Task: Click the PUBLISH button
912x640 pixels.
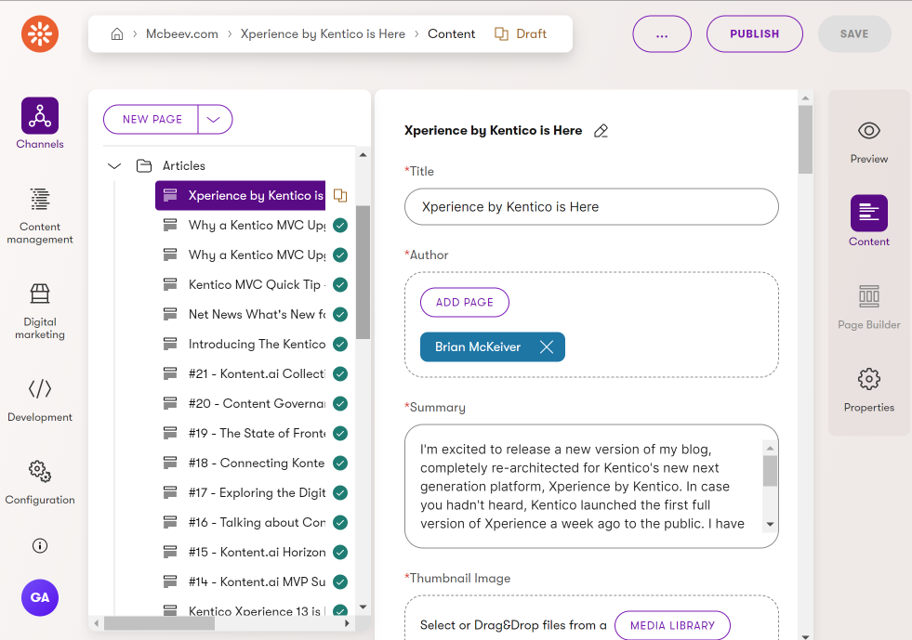Action: 754,33
